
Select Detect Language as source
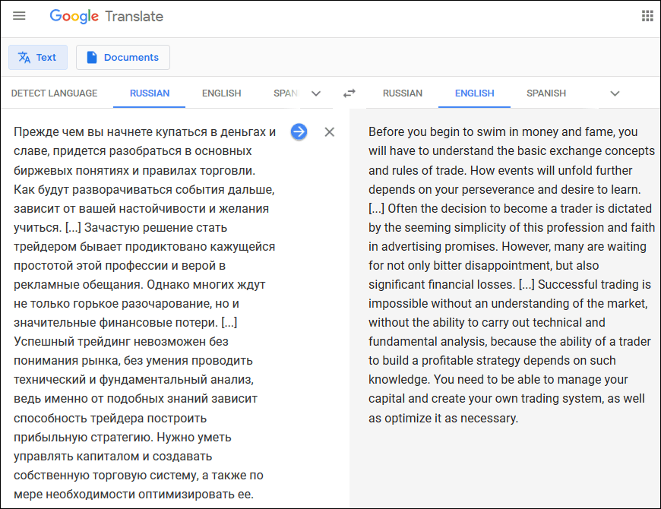[54, 93]
